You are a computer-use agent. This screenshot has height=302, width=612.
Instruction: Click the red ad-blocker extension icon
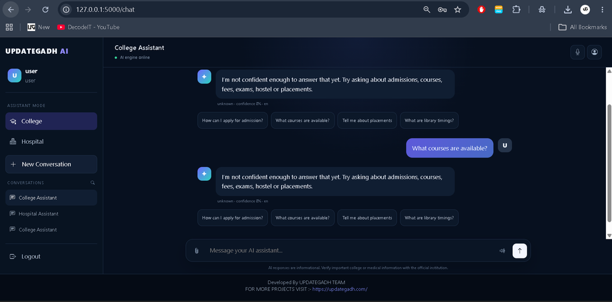point(481,10)
